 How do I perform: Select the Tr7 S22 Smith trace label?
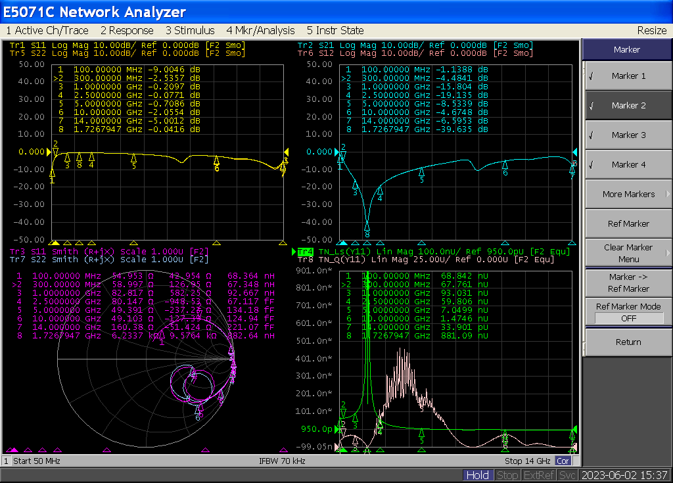(x=109, y=260)
